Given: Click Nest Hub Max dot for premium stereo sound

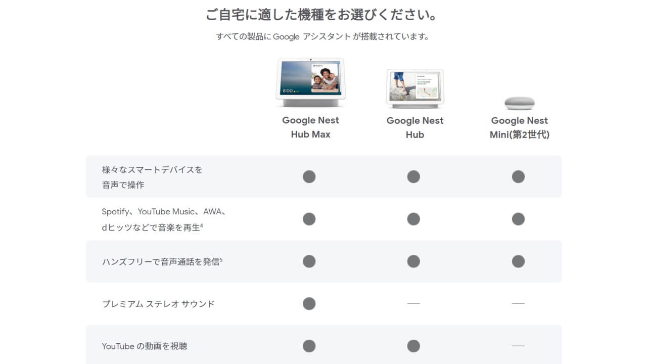Looking at the screenshot, I should (309, 303).
